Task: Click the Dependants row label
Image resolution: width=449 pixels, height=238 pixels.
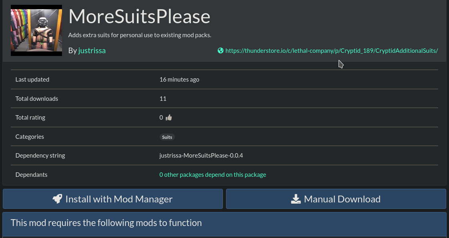Action: (31, 174)
